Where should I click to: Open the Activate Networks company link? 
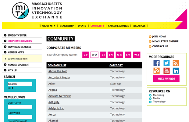pyautogui.click(x=60, y=96)
